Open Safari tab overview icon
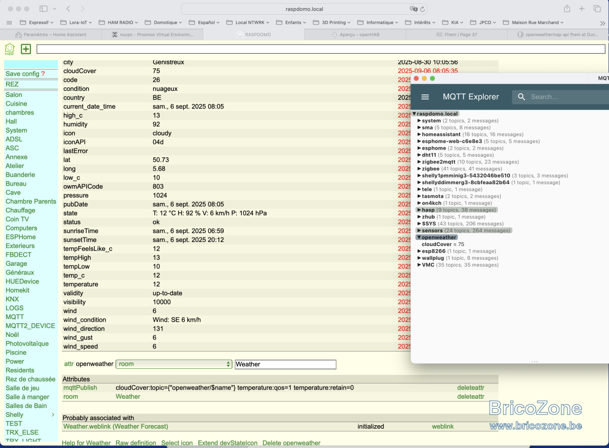 click(x=597, y=9)
